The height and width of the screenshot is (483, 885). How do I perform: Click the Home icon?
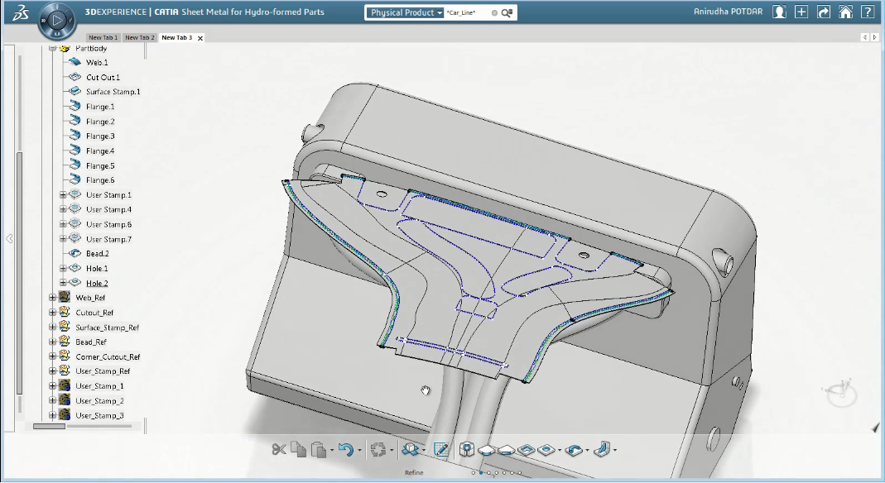click(x=845, y=12)
